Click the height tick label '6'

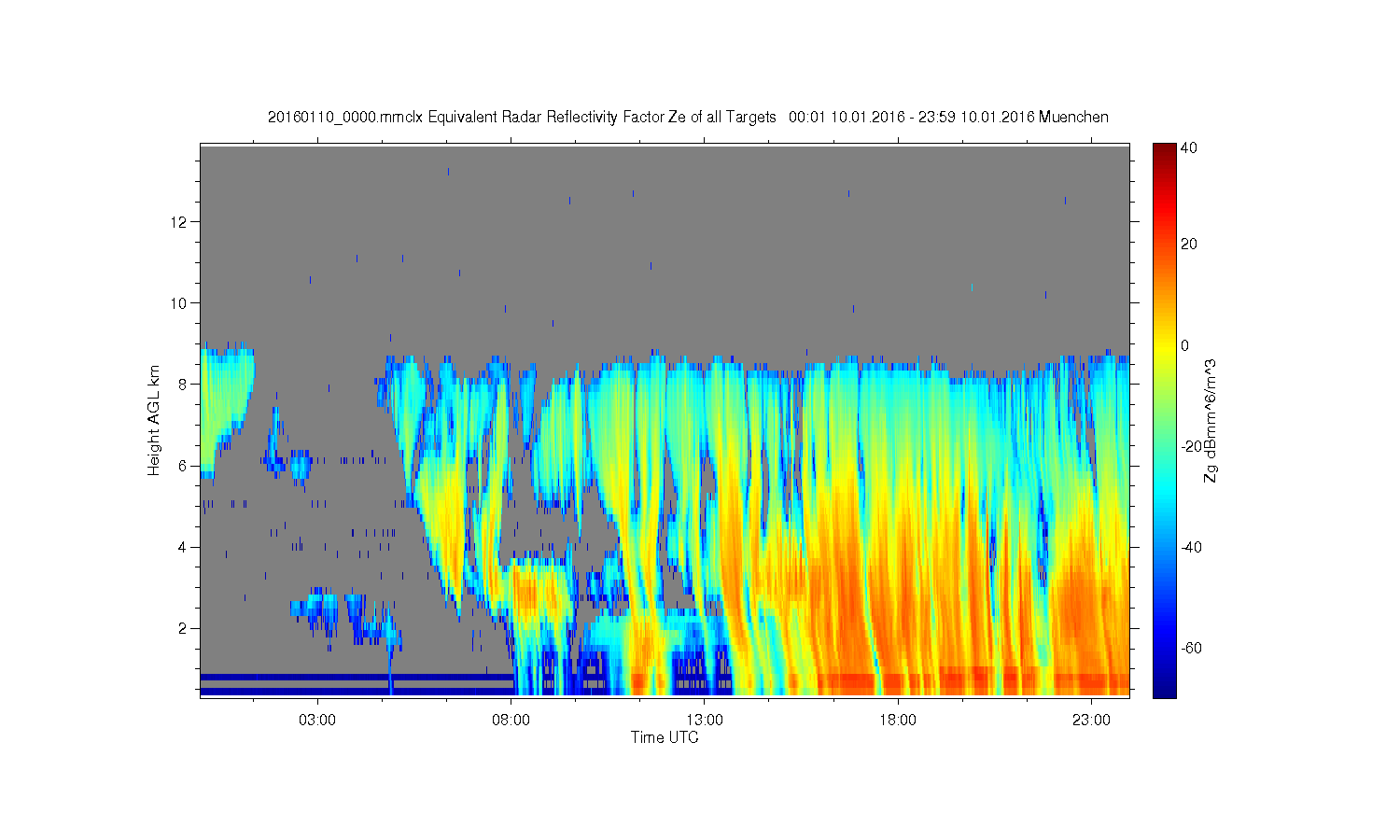pos(184,466)
